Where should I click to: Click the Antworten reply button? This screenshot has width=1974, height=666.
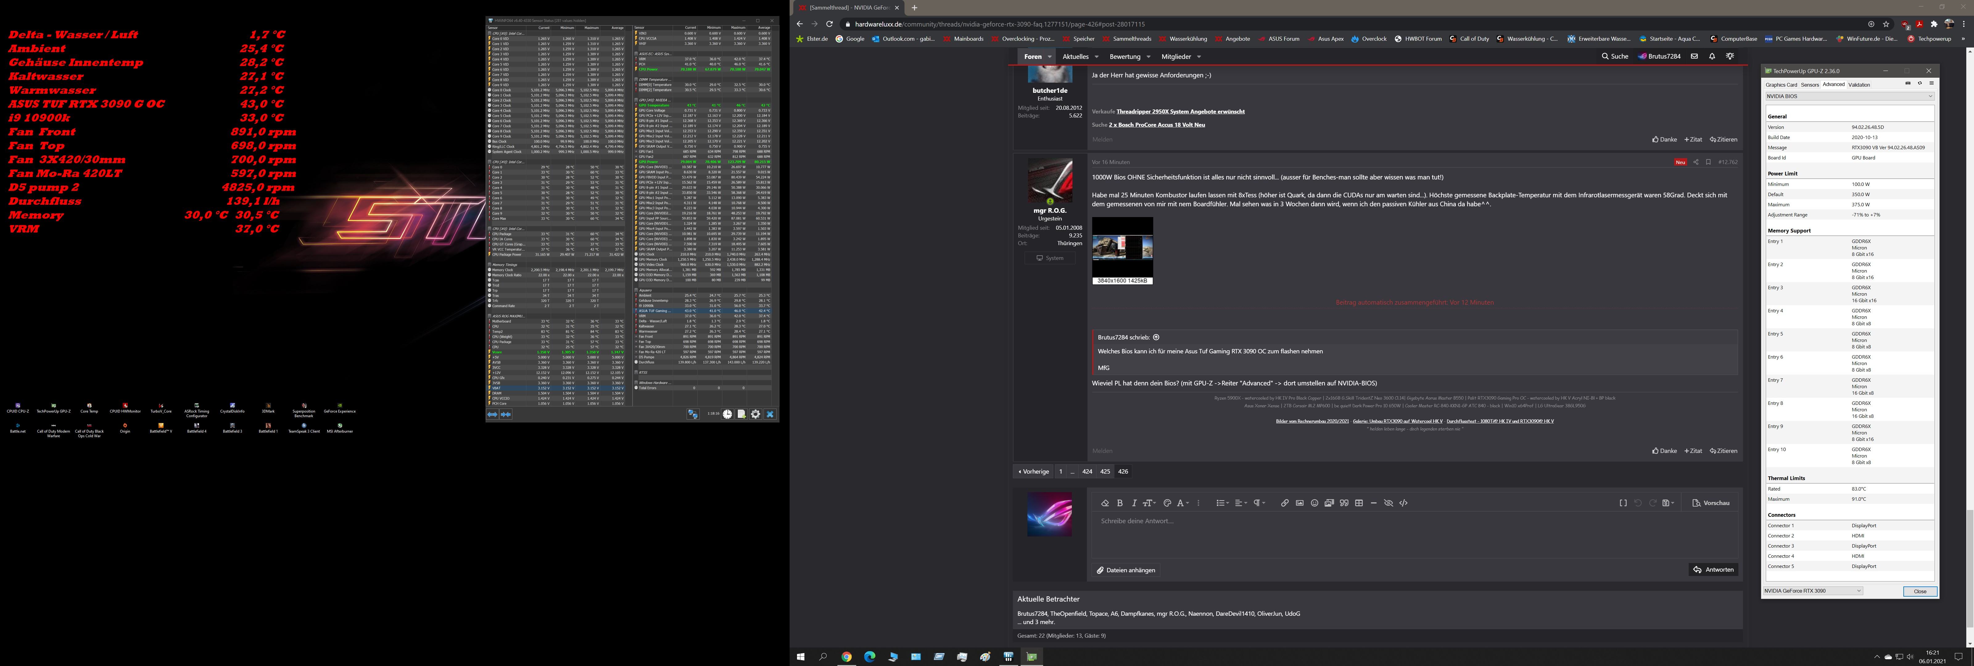click(1713, 570)
